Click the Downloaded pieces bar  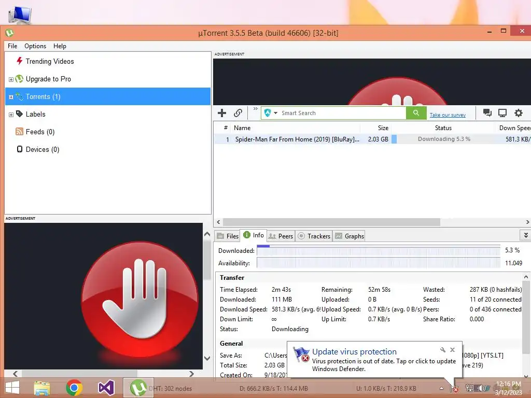point(378,250)
